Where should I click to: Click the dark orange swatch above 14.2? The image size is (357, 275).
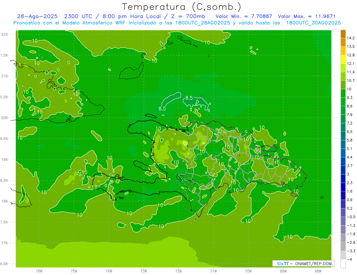click(343, 34)
